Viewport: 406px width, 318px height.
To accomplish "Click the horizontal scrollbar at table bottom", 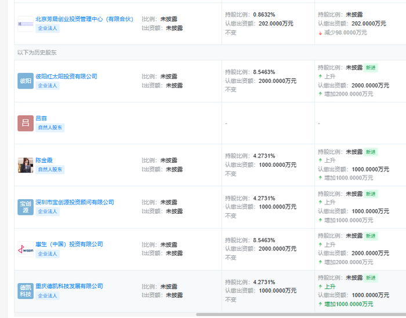I will pyautogui.click(x=301, y=315).
